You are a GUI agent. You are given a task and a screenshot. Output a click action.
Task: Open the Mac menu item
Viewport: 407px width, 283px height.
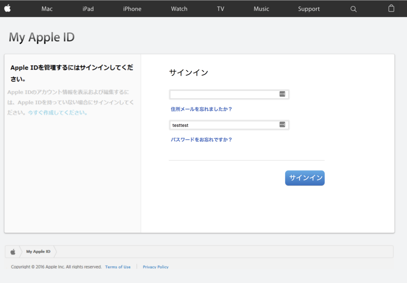(47, 9)
